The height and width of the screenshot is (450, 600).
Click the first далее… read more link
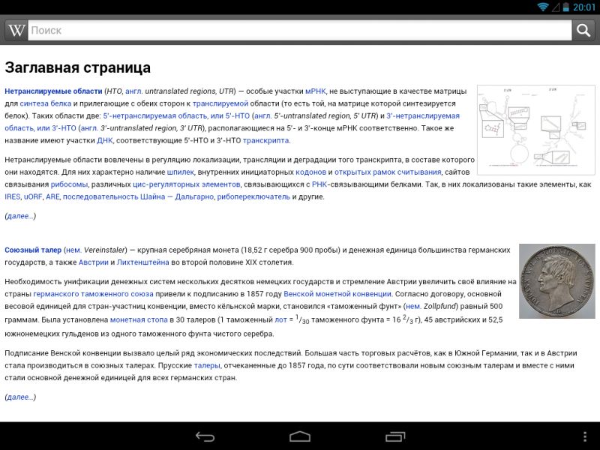pyautogui.click(x=20, y=216)
